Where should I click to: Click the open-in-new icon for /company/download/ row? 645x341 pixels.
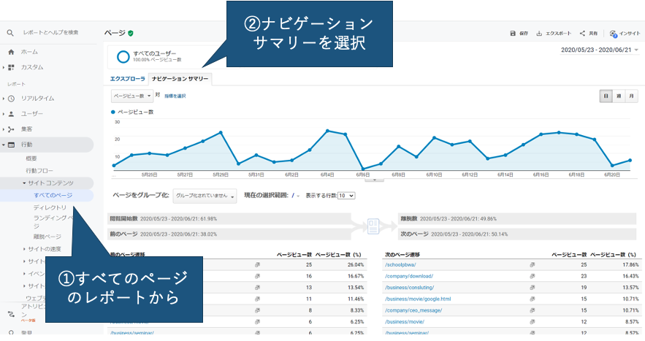(x=533, y=277)
